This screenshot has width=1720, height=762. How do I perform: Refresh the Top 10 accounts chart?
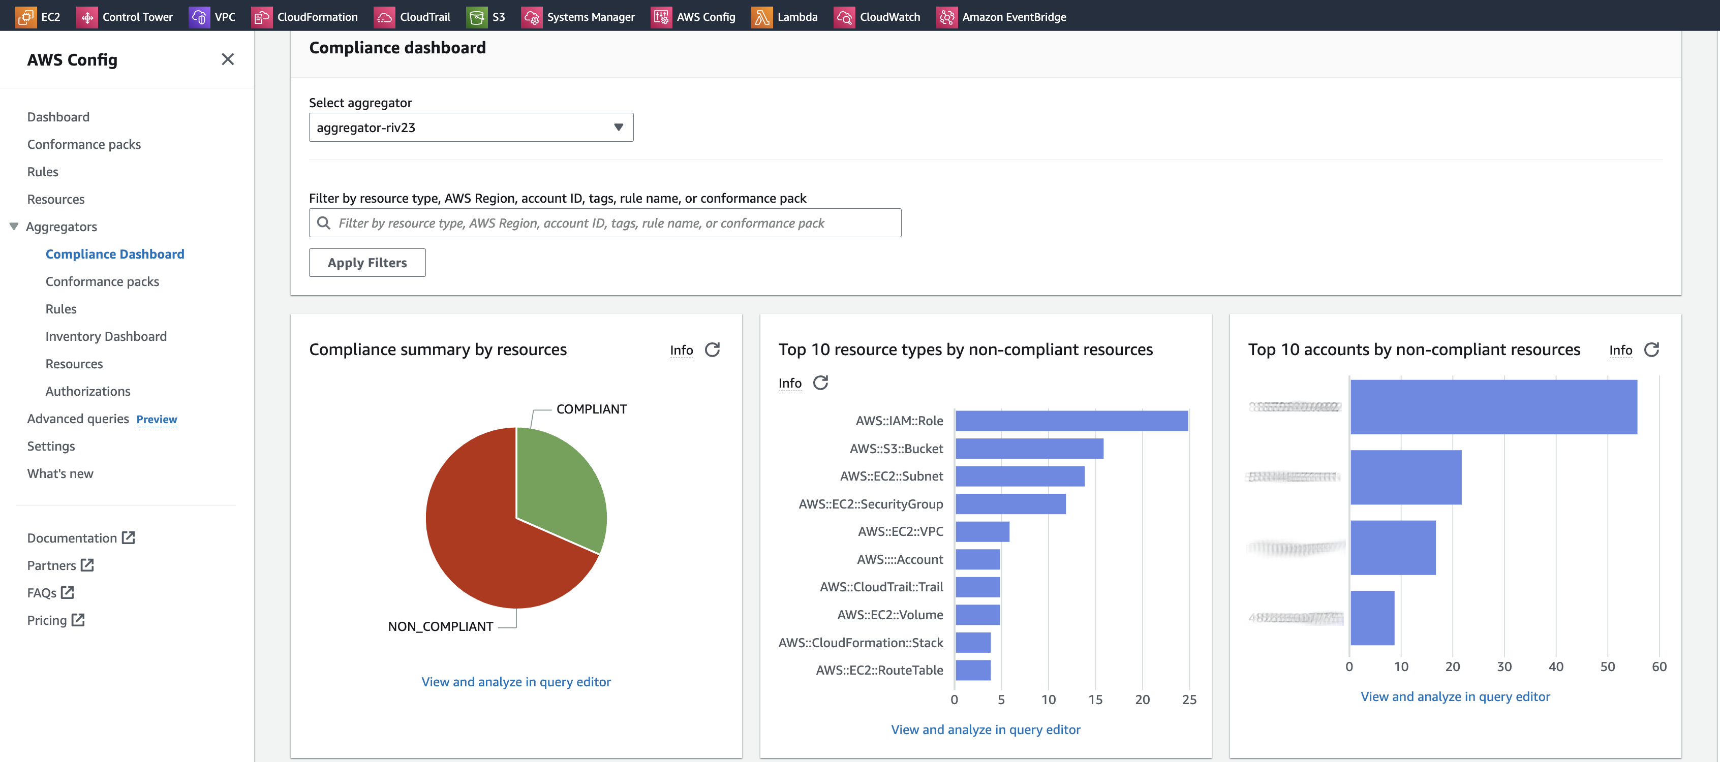tap(1652, 350)
